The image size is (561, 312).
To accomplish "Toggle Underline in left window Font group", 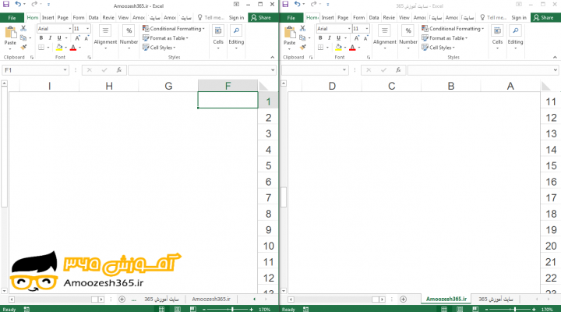I will click(x=59, y=37).
